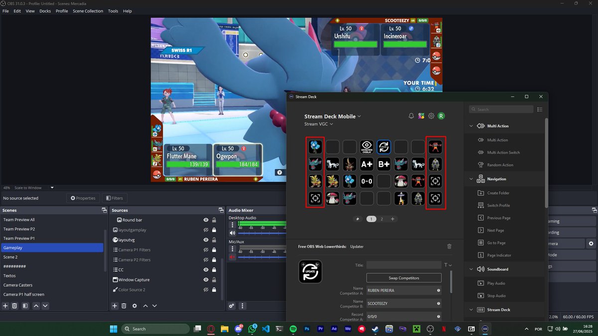The width and height of the screenshot is (598, 336).
Task: Open Stream Deck notifications bell
Action: point(411,116)
